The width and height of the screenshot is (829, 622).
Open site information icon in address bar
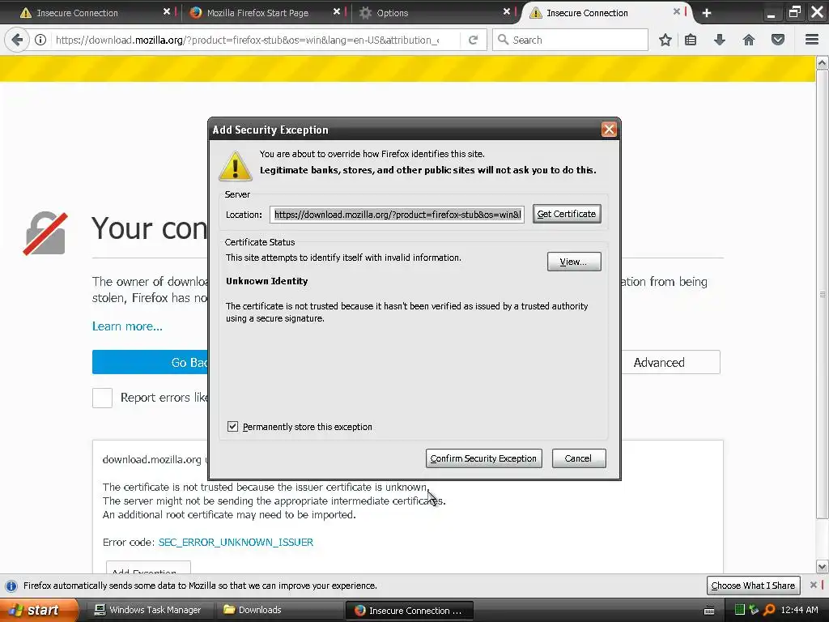pyautogui.click(x=40, y=40)
